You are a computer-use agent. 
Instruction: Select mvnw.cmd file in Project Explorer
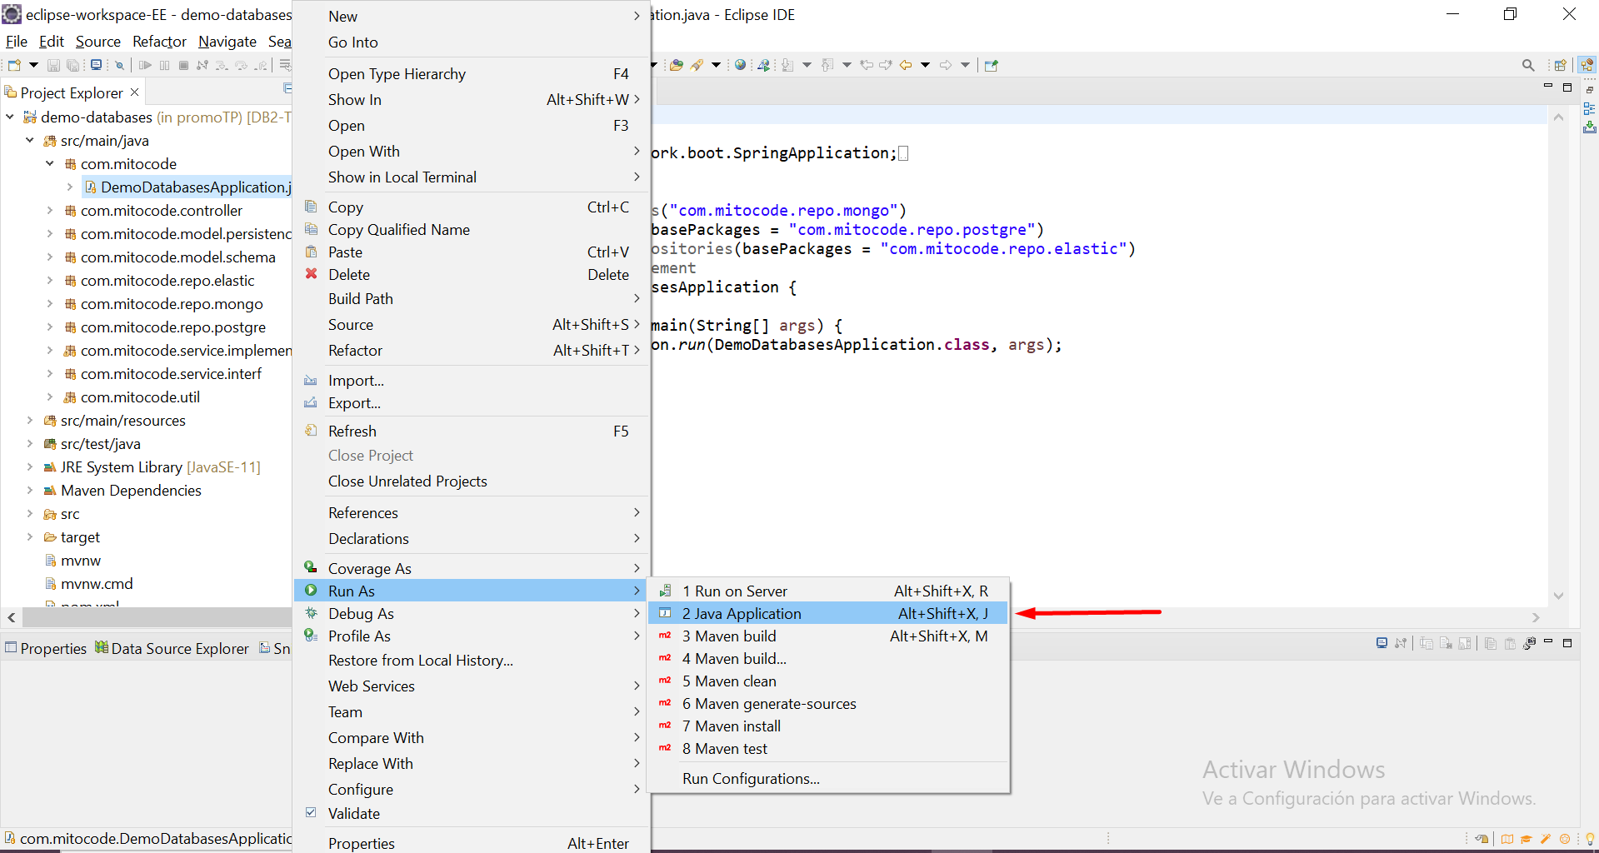pos(87,583)
